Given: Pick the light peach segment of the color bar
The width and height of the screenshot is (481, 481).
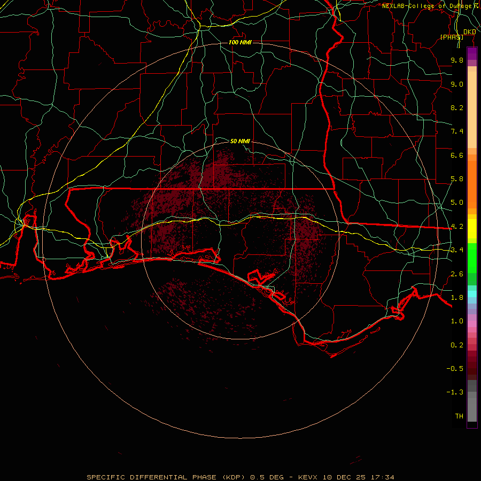Looking at the screenshot, I should (472, 110).
